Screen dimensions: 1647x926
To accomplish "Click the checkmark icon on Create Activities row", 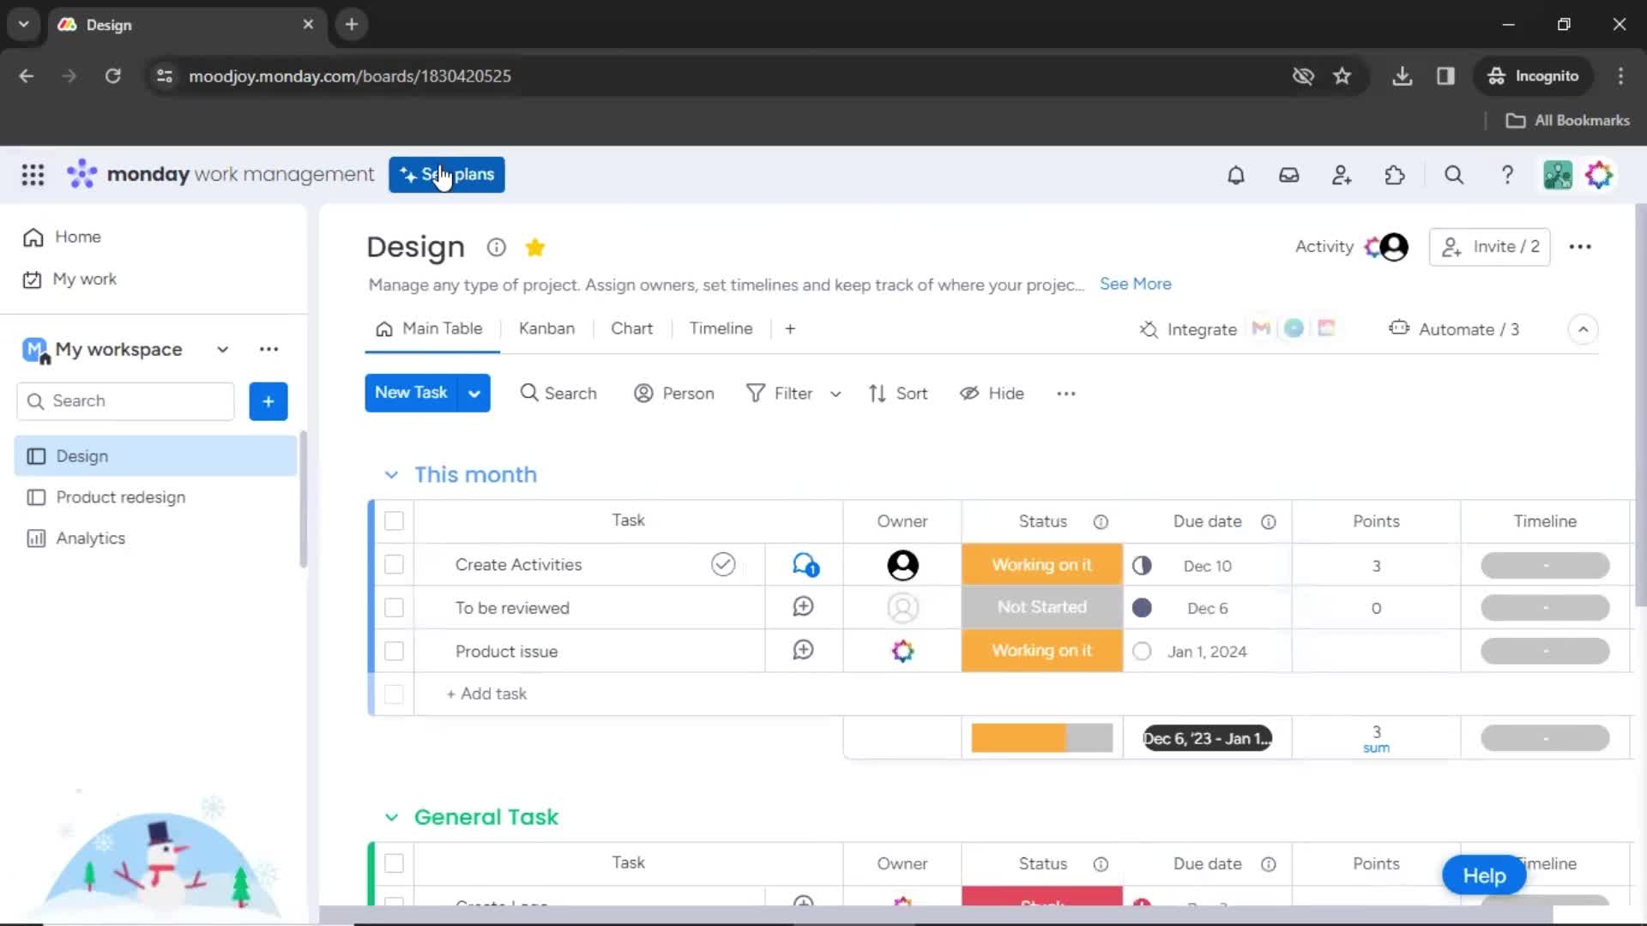I will pyautogui.click(x=723, y=564).
